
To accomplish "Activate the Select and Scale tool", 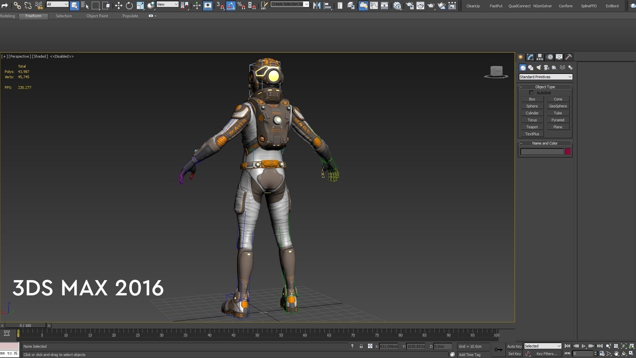I will click(x=140, y=5).
